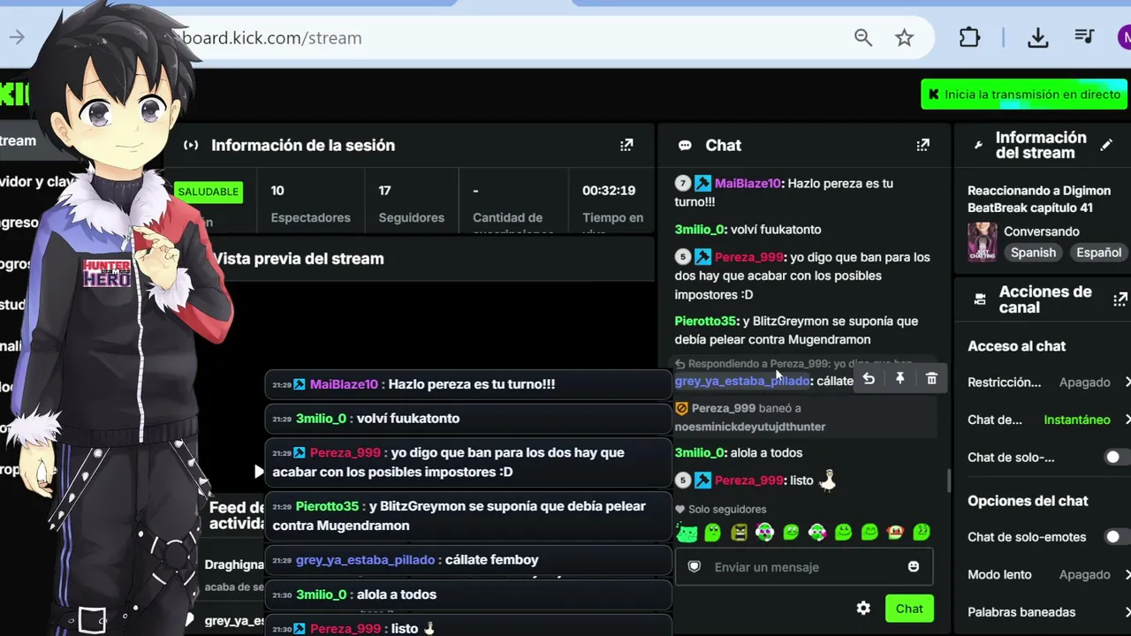This screenshot has height=636, width=1131.
Task: Open chat settings gear icon
Action: point(863,608)
